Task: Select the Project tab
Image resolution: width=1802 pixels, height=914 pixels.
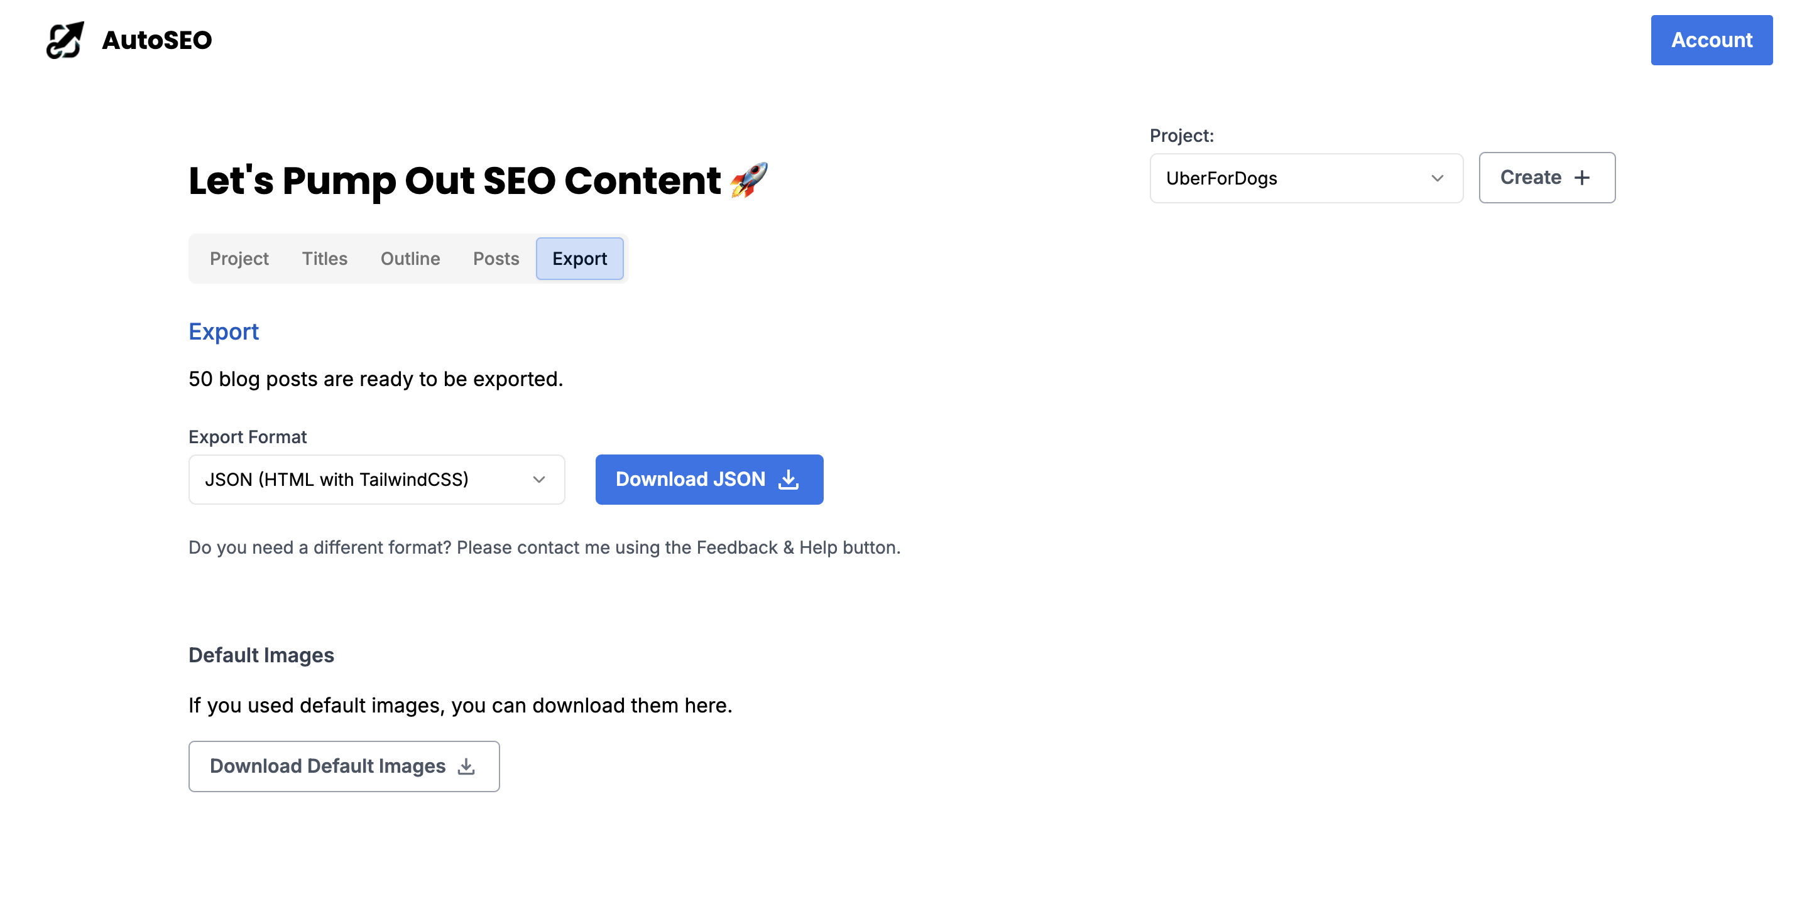Action: click(239, 259)
